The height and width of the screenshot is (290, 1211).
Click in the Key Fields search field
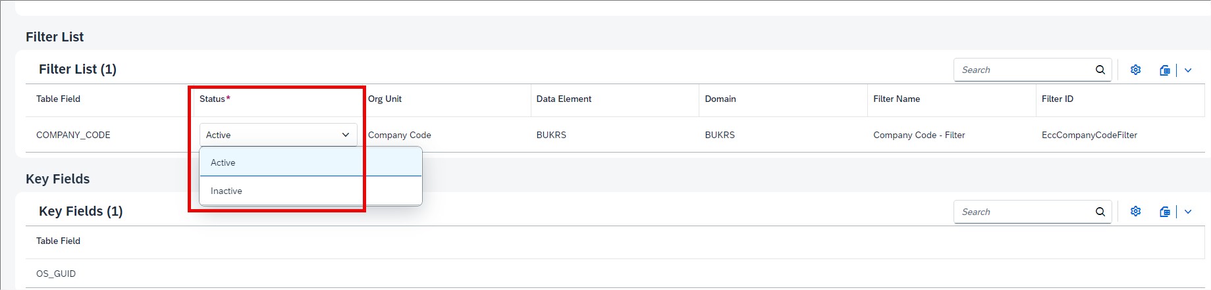(1021, 212)
